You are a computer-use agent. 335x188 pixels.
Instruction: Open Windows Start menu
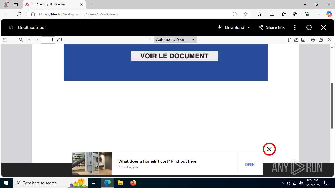click(6, 183)
